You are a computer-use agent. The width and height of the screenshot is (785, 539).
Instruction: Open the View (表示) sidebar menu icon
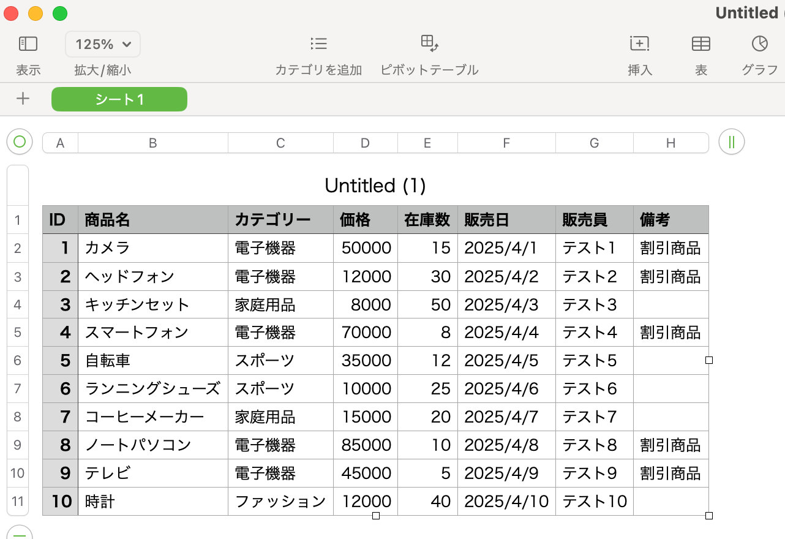coord(28,43)
